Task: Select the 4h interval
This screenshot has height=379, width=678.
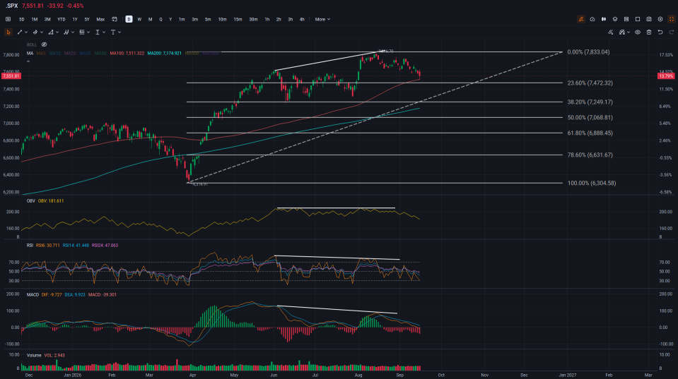Action: [x=302, y=20]
